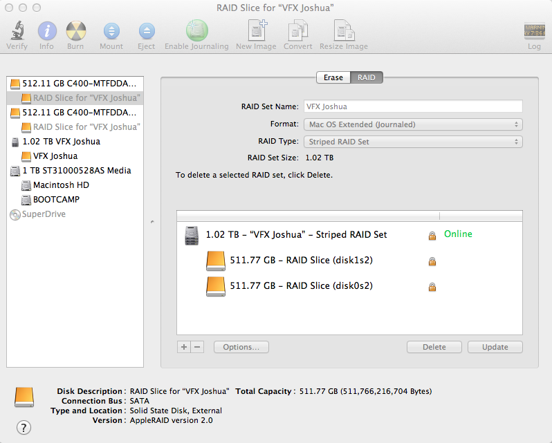Click the Update button

(495, 347)
